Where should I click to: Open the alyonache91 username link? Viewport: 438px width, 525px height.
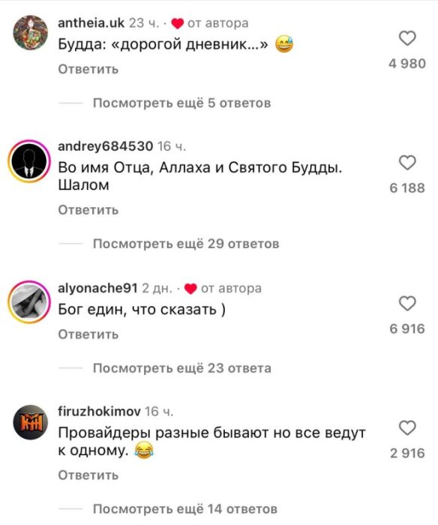pos(97,288)
